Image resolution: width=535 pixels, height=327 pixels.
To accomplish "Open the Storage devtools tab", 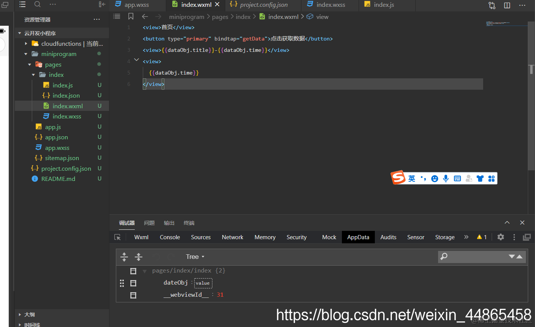I will pos(445,237).
